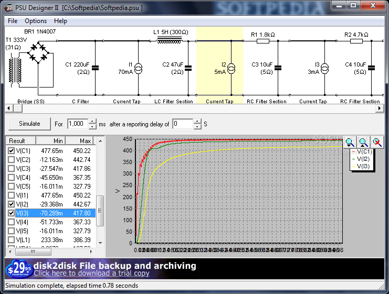Select the I3 3mA current source symbol
Image resolution: width=389 pixels, height=294 pixels.
(x=324, y=68)
